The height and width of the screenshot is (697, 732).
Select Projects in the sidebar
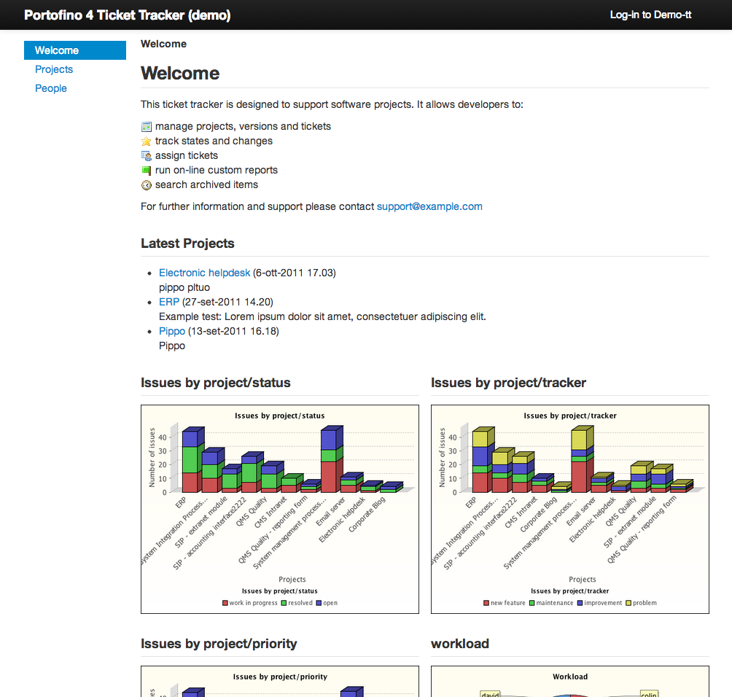point(54,69)
